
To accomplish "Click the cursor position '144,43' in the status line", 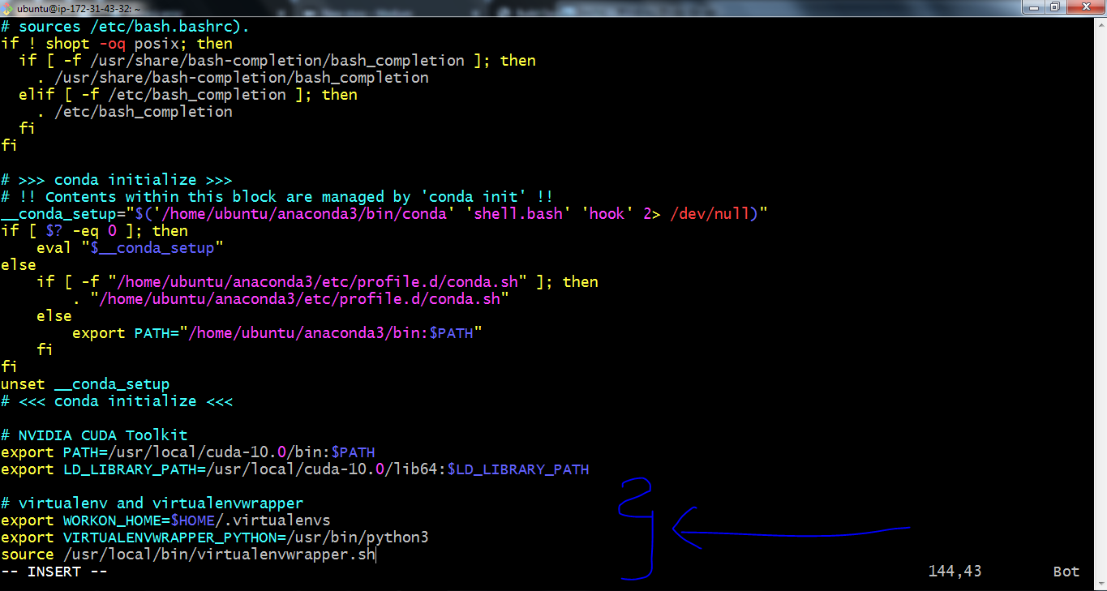I will point(955,572).
